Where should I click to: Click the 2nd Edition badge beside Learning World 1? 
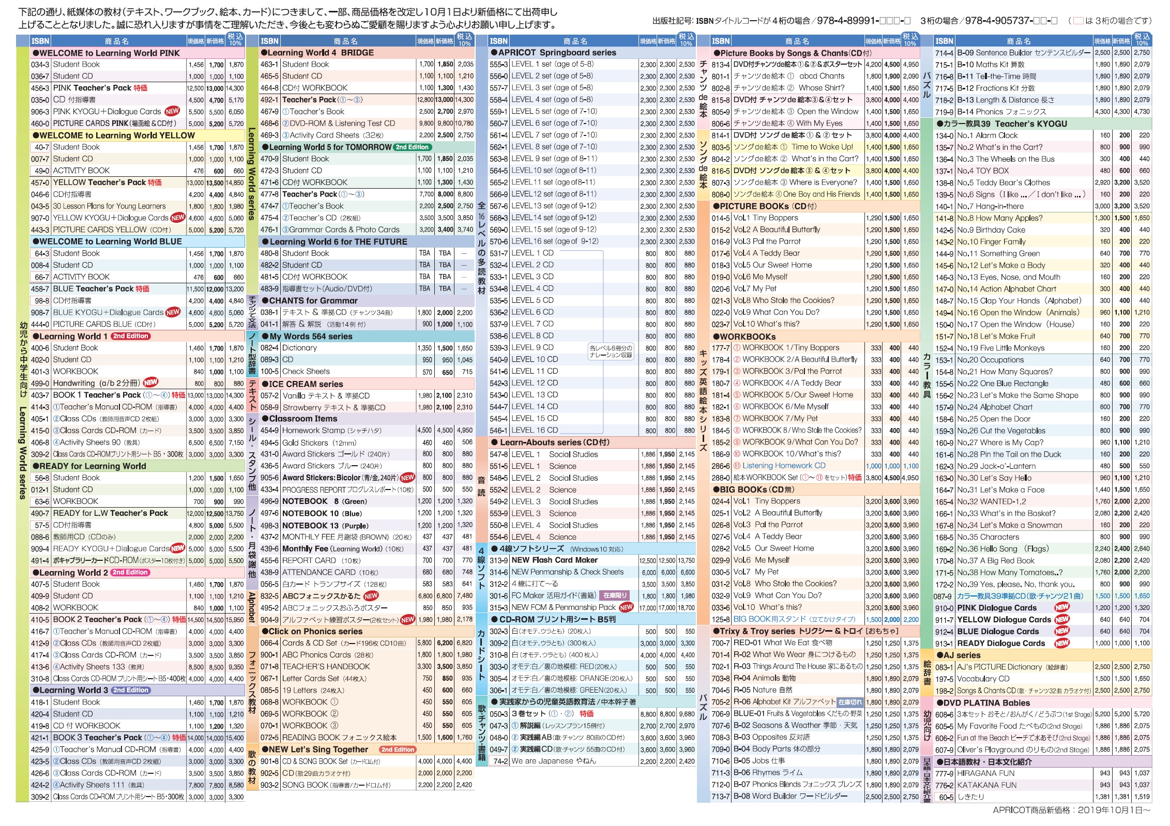point(131,336)
